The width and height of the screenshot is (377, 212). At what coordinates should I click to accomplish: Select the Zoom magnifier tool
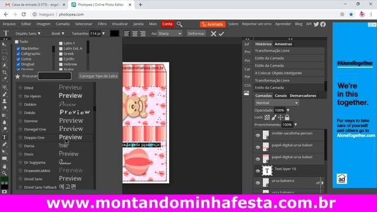pos(4,173)
